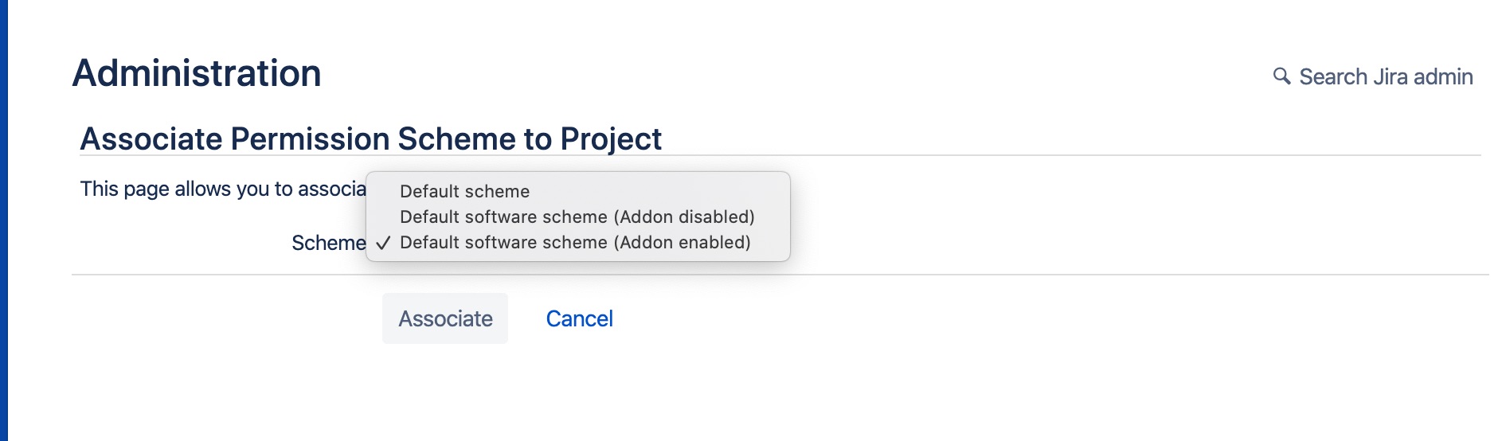Click the Administration page heading
Viewport: 1502px width, 441px height.
tap(197, 73)
